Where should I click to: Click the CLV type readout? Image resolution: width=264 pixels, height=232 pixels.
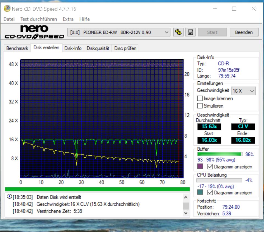tap(243, 126)
